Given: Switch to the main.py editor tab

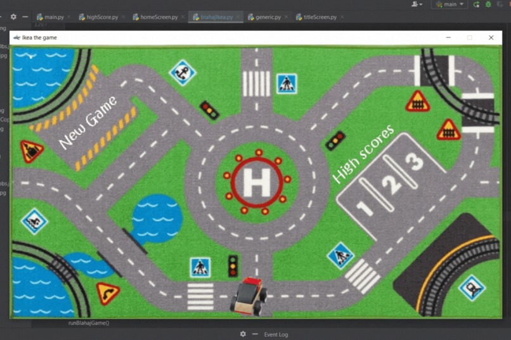Looking at the screenshot, I should pyautogui.click(x=50, y=17).
